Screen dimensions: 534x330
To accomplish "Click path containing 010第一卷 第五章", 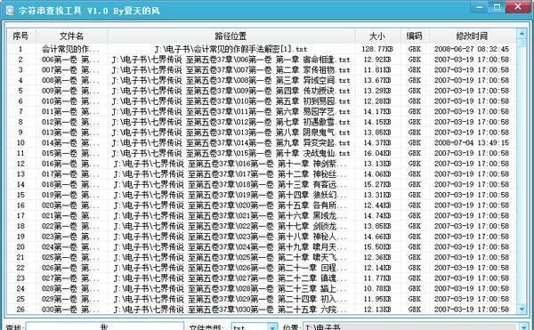I will (231, 101).
